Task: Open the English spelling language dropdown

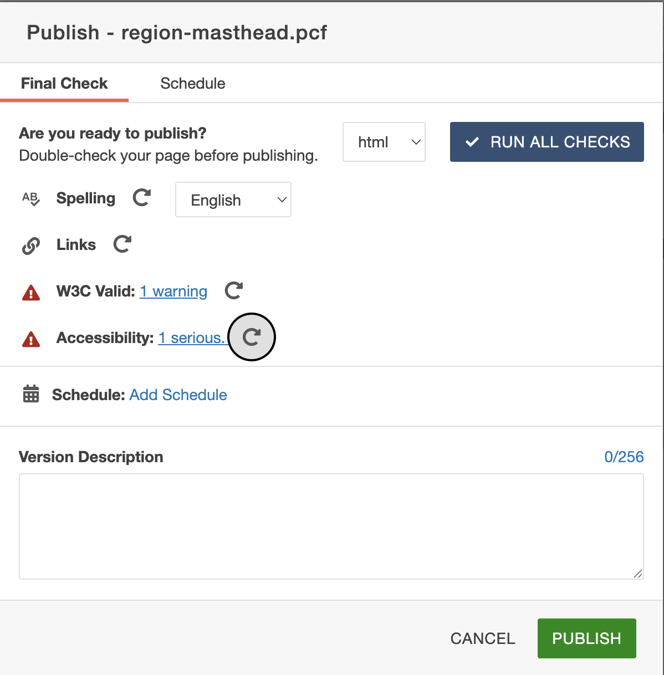Action: click(233, 200)
